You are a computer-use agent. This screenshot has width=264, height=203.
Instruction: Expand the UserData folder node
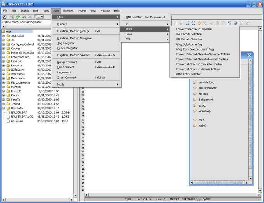pyautogui.click(x=3, y=108)
